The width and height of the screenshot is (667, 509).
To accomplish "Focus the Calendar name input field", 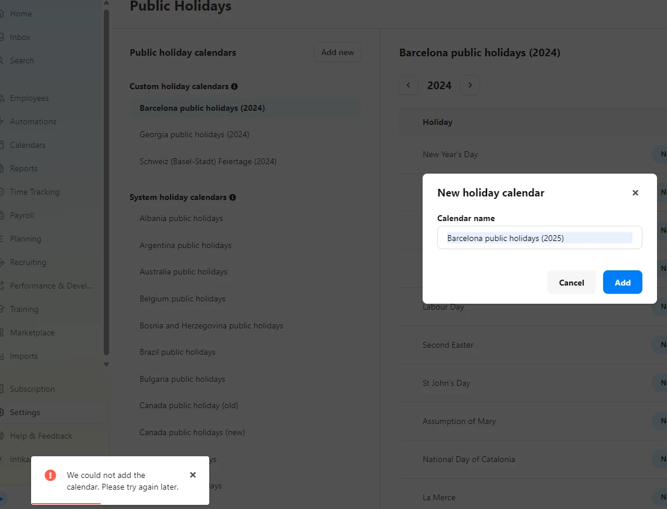I will click(x=539, y=238).
